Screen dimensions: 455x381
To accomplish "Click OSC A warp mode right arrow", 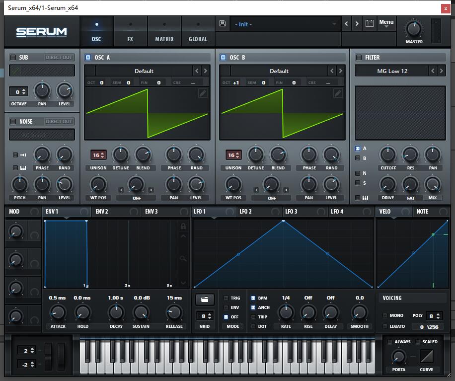I will pos(151,190).
